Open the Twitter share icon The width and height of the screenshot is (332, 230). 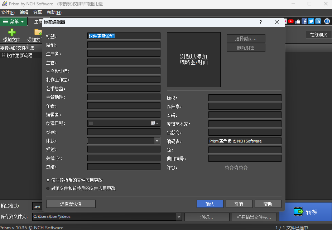pos(311,21)
